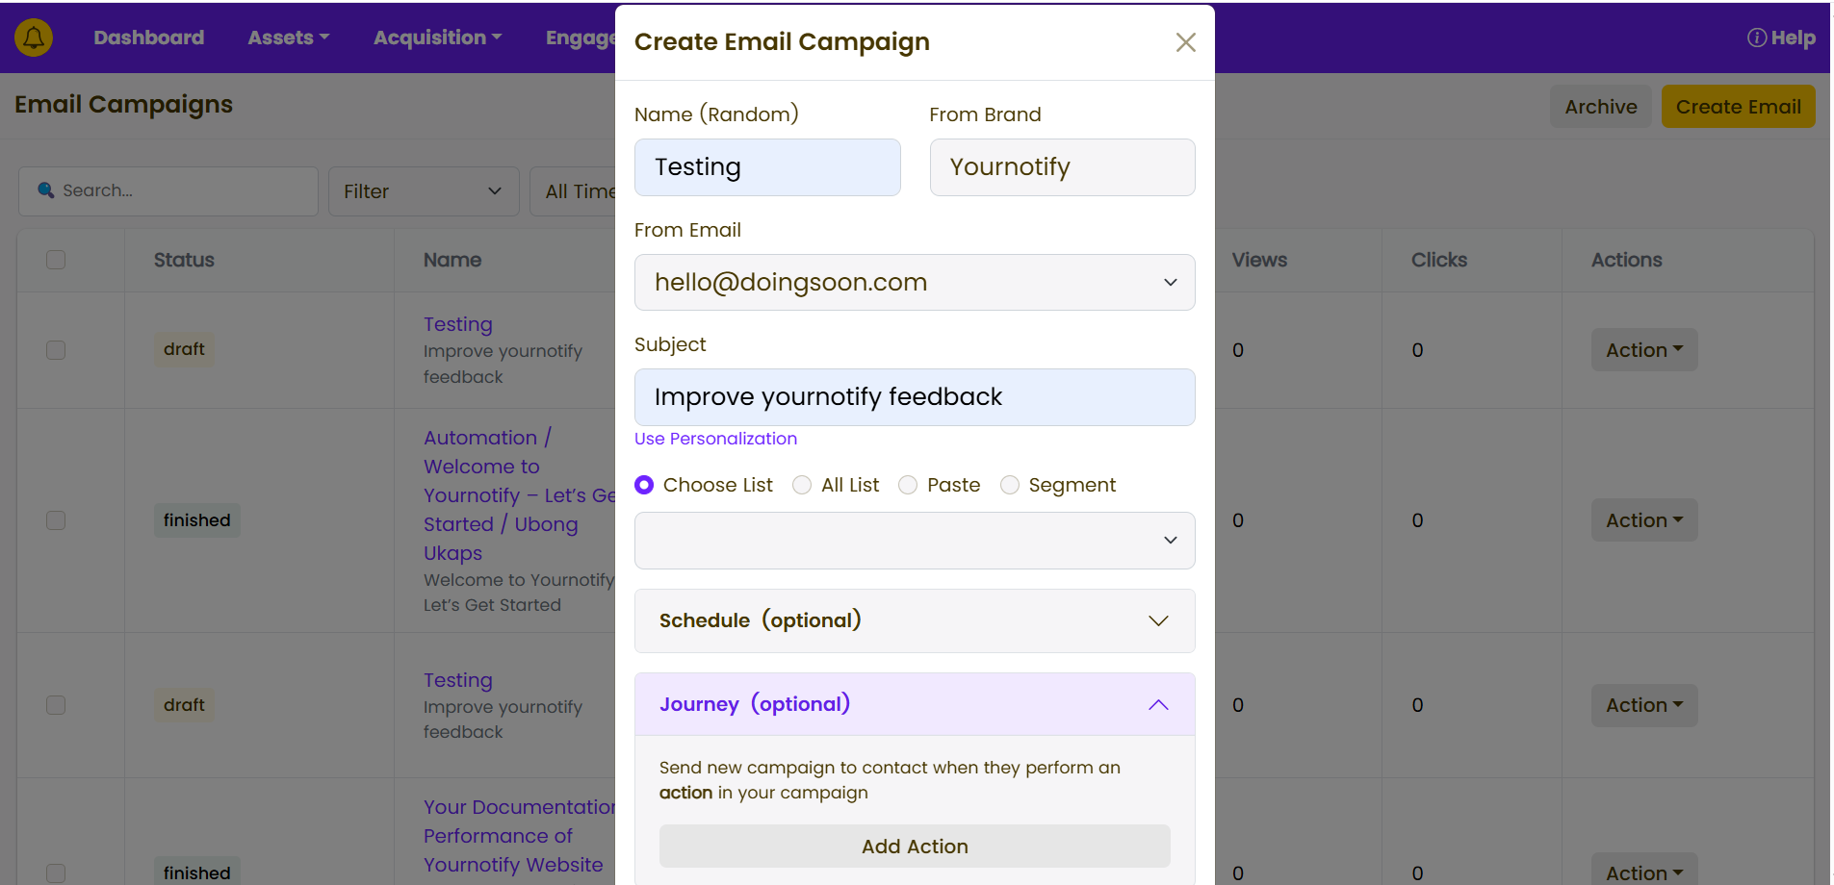Image resolution: width=1834 pixels, height=885 pixels.
Task: Click the Use Personalization link
Action: pyautogui.click(x=715, y=439)
